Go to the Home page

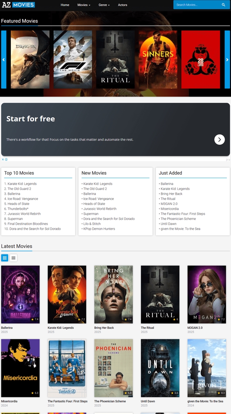(x=65, y=5)
